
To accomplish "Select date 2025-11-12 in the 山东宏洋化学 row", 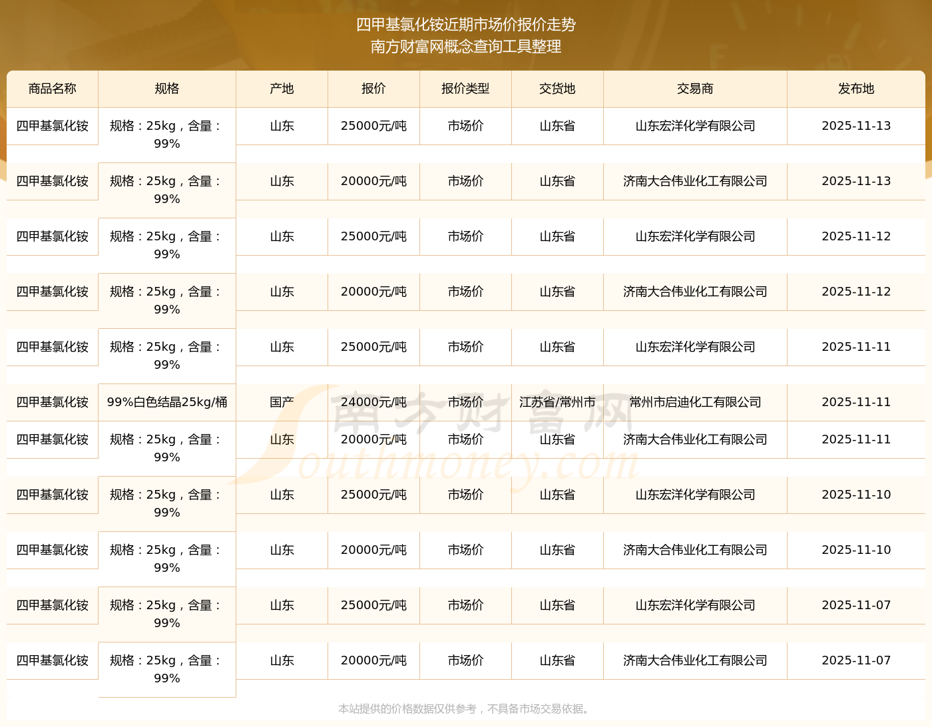I will 856,236.
